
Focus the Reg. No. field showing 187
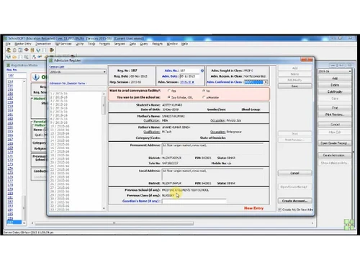(x=17, y=76)
